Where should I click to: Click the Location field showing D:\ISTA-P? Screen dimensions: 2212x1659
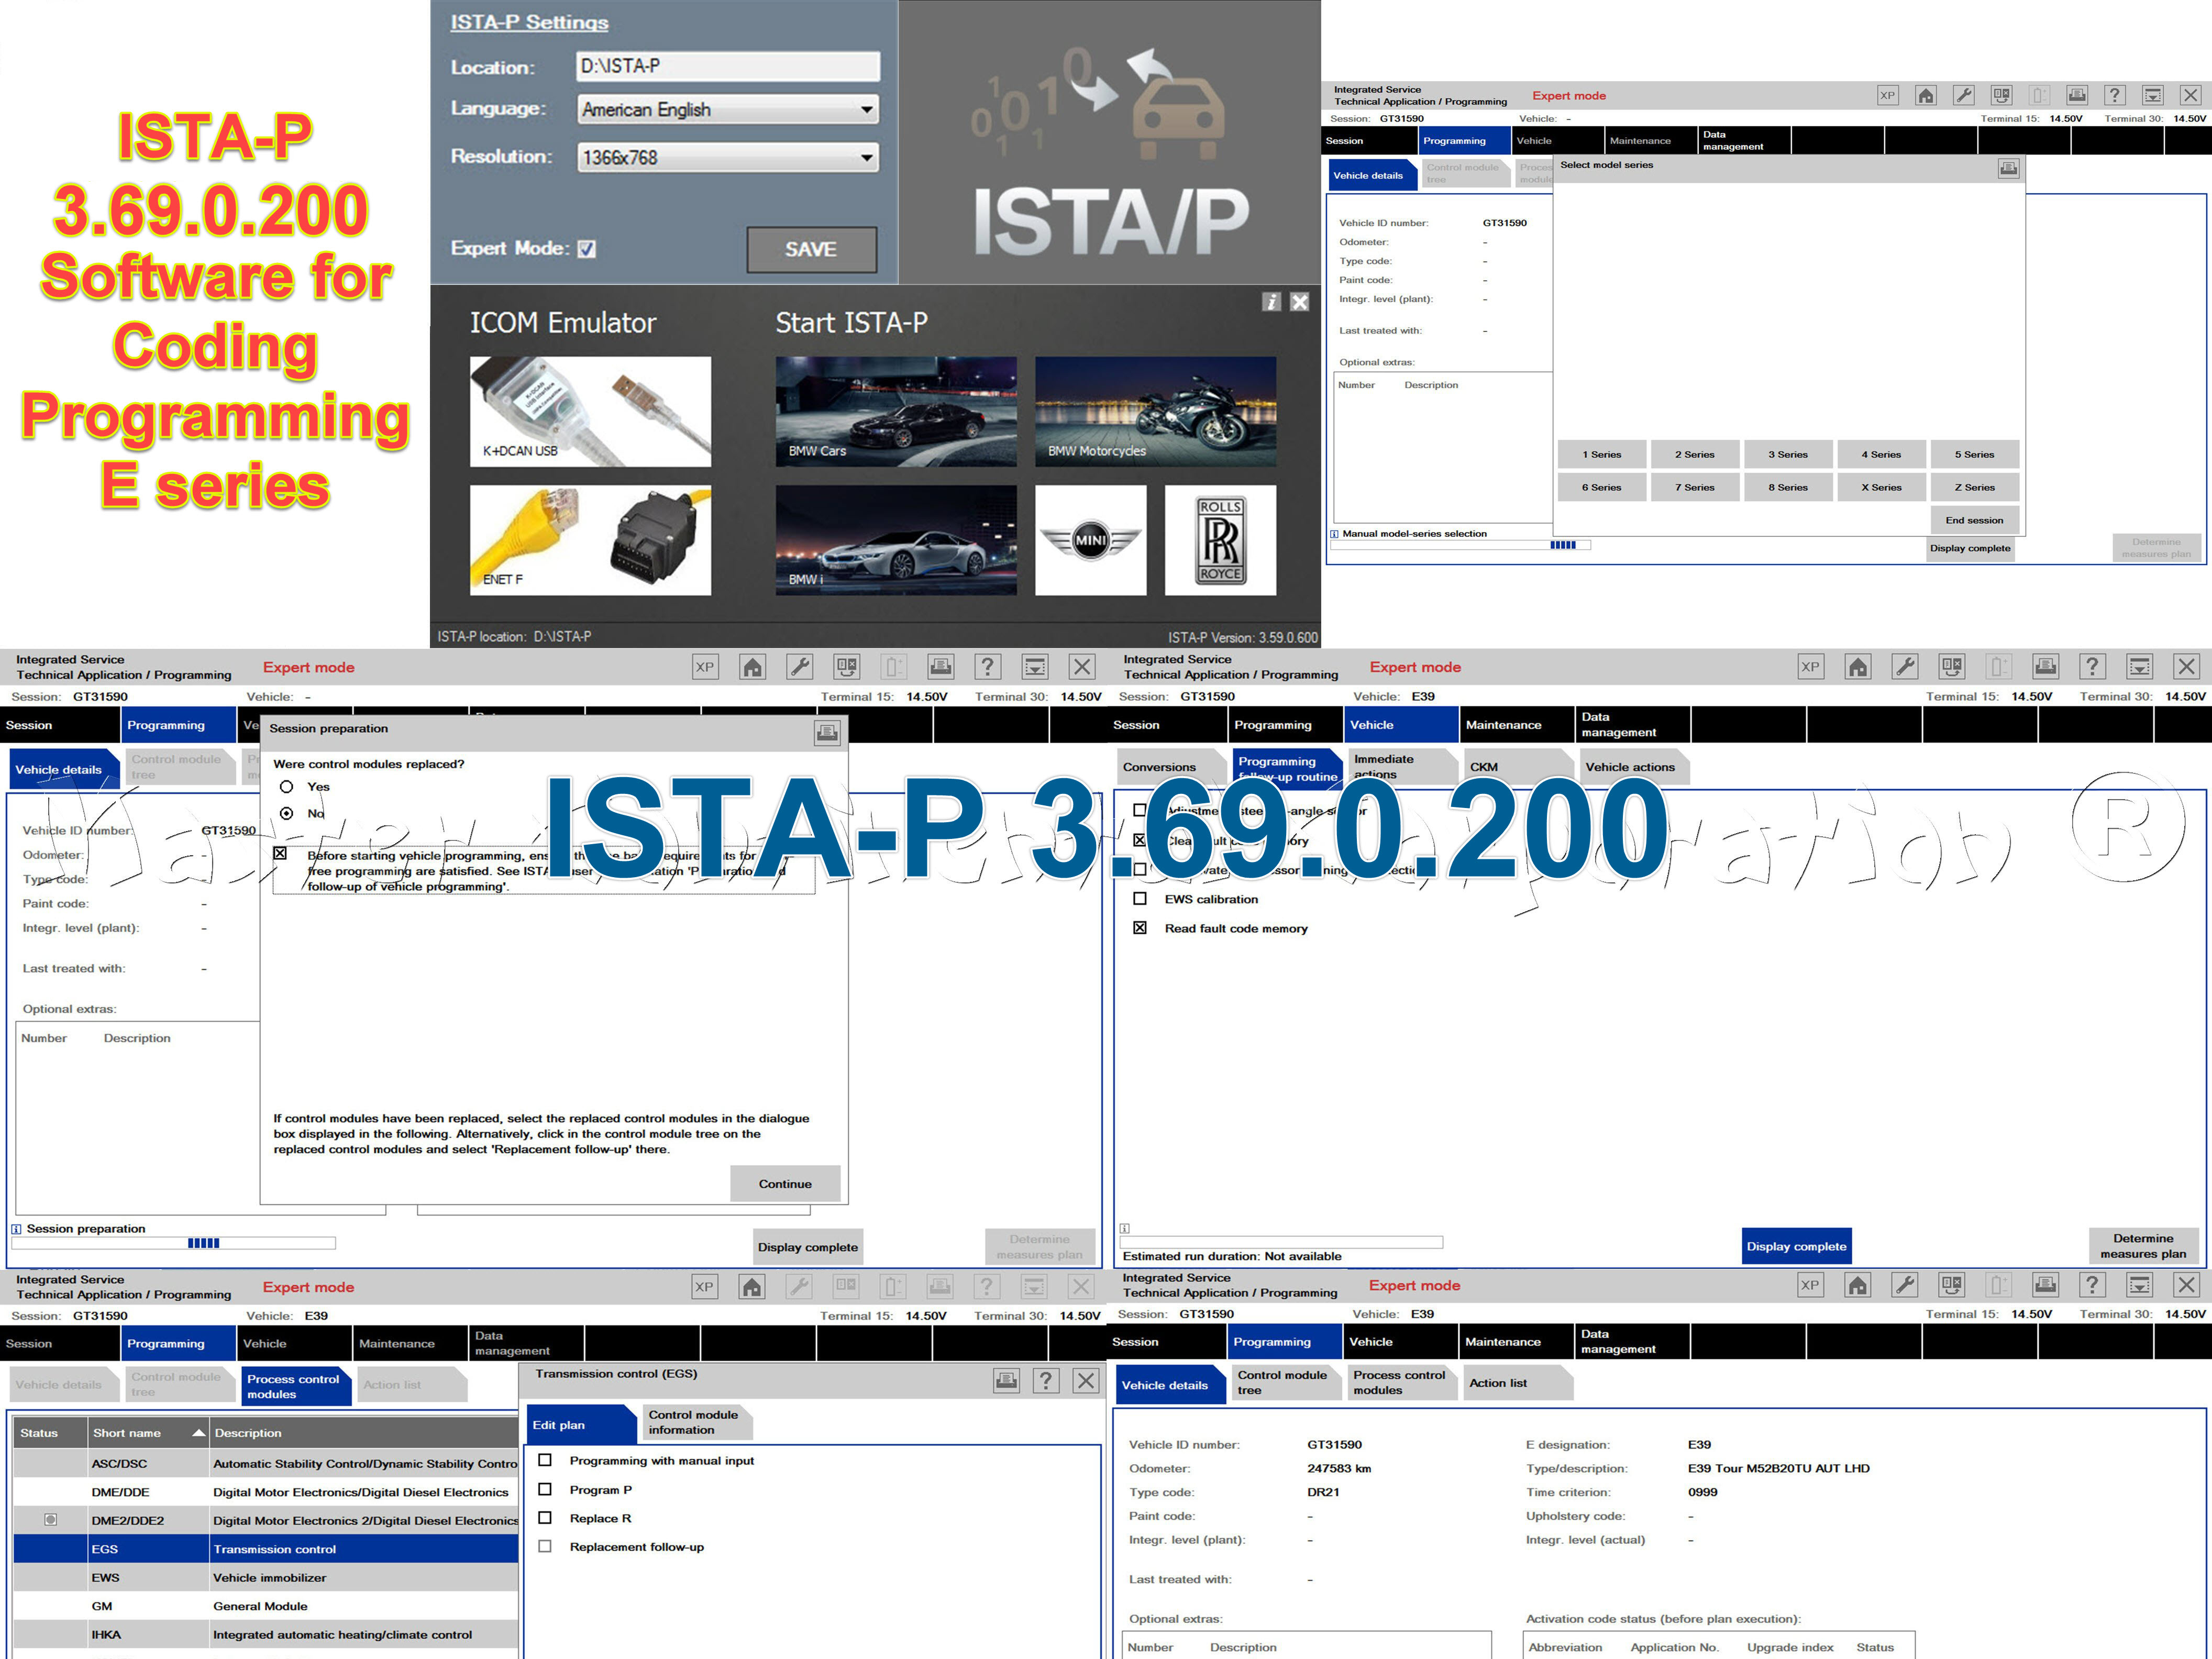729,66
